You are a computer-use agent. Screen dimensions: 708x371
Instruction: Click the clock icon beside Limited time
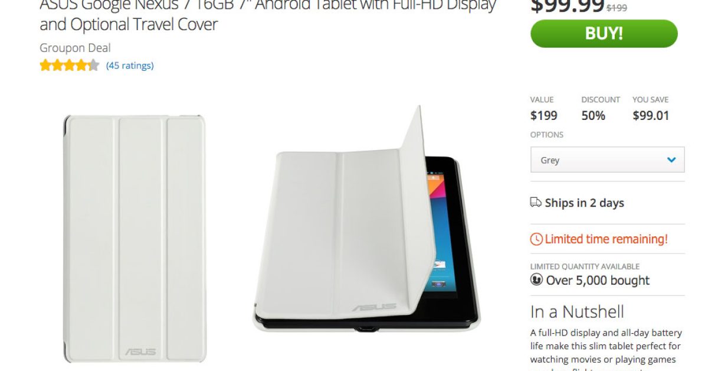(536, 239)
